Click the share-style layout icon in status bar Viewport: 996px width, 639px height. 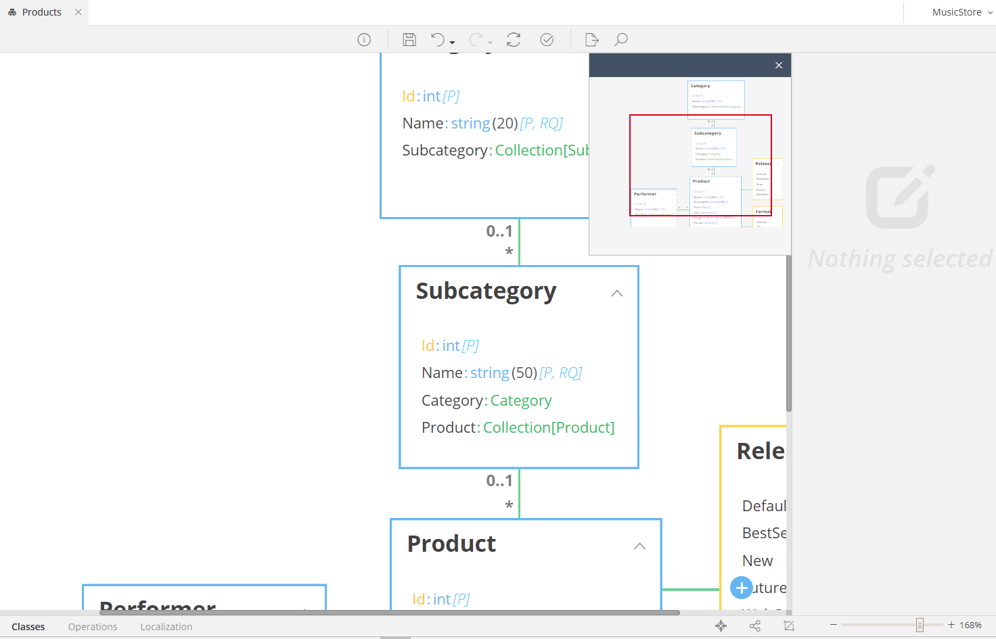click(x=755, y=626)
